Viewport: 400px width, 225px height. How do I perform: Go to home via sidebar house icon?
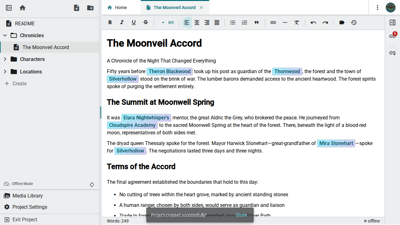tap(22, 8)
